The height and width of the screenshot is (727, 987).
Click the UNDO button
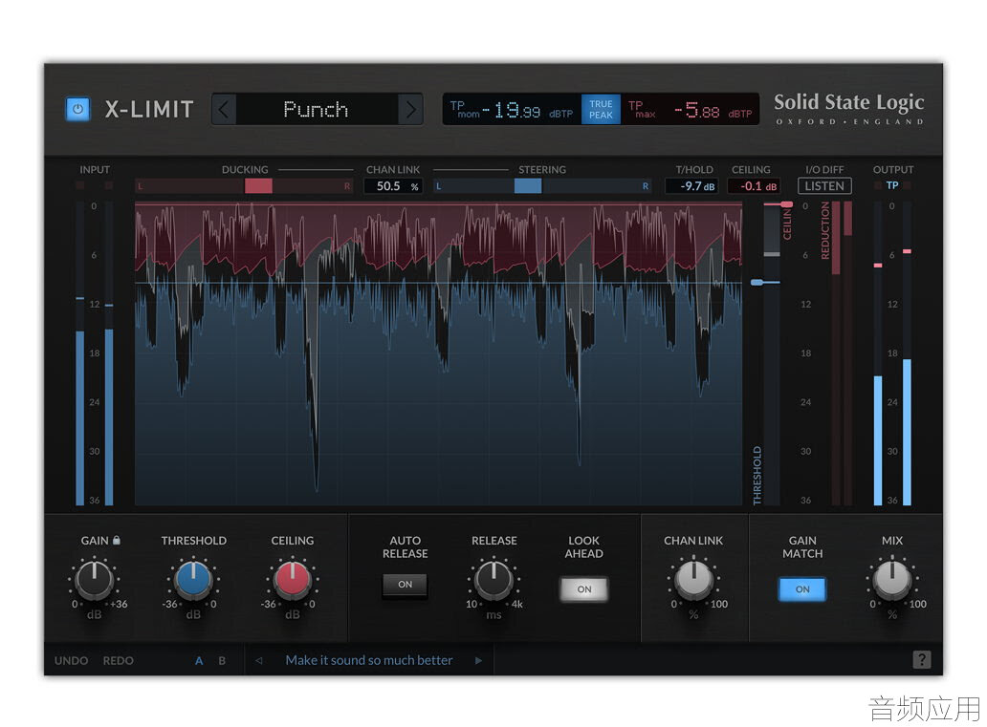(71, 660)
